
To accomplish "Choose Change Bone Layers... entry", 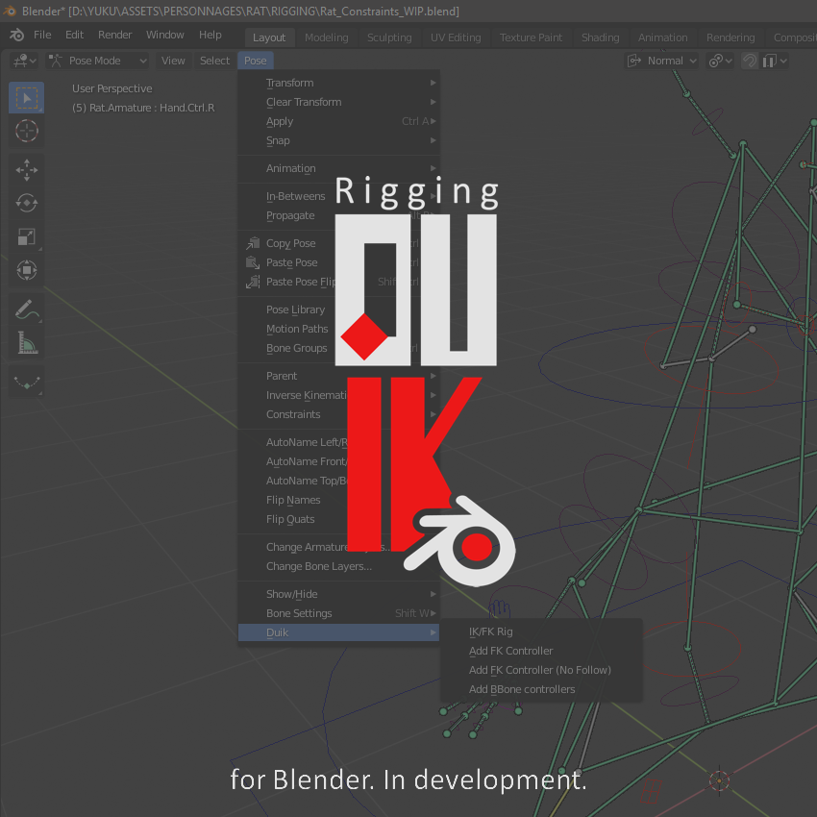I will click(x=338, y=566).
